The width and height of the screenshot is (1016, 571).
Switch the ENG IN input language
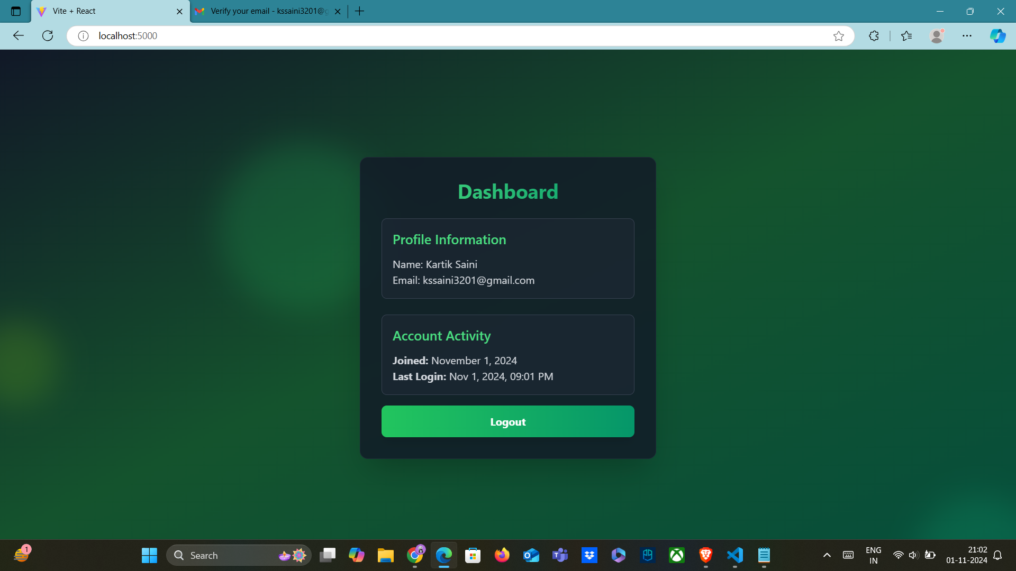click(x=874, y=555)
